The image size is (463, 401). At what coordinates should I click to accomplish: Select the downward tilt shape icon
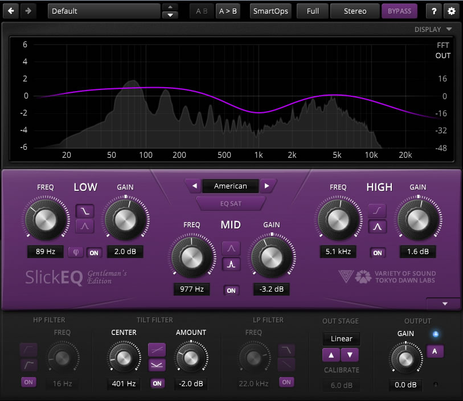pos(157,365)
